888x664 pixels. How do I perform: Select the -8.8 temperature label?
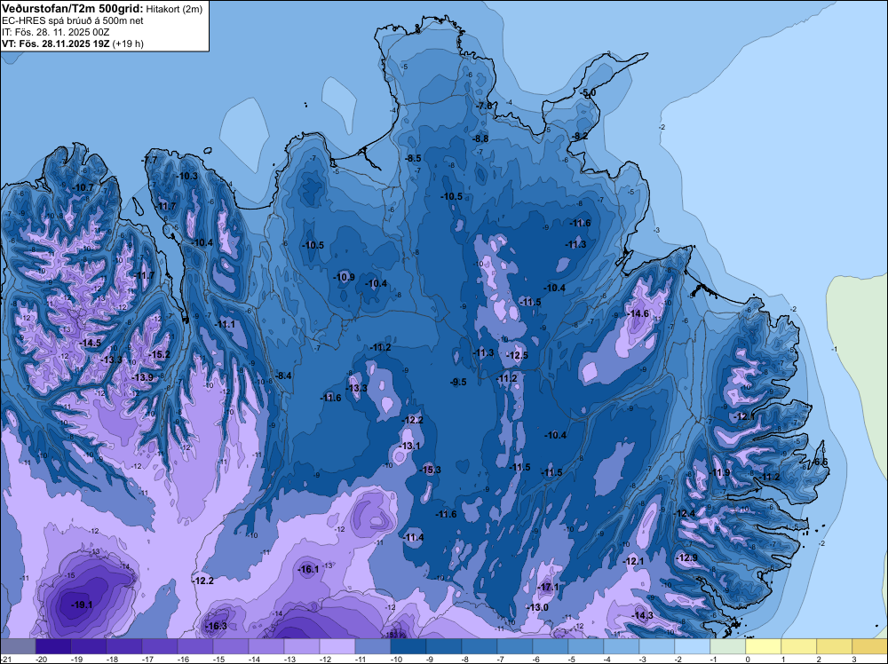pos(480,138)
